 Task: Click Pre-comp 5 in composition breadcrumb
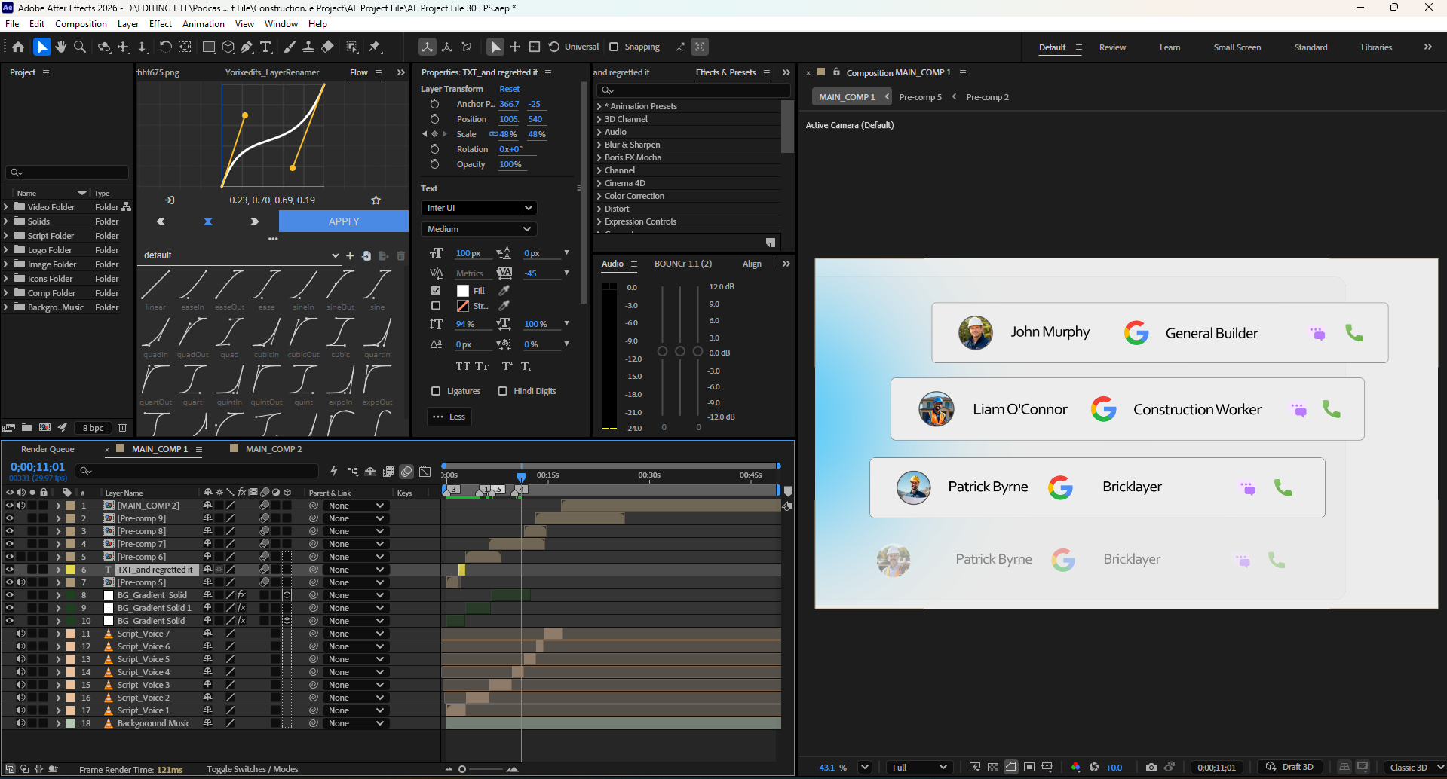tap(920, 97)
